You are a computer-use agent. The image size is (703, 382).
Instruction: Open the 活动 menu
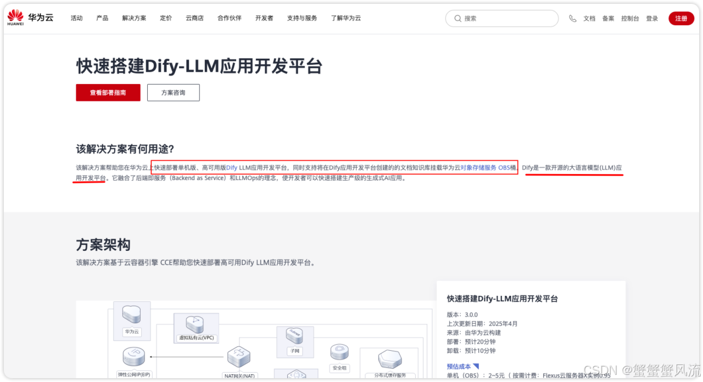click(x=76, y=18)
